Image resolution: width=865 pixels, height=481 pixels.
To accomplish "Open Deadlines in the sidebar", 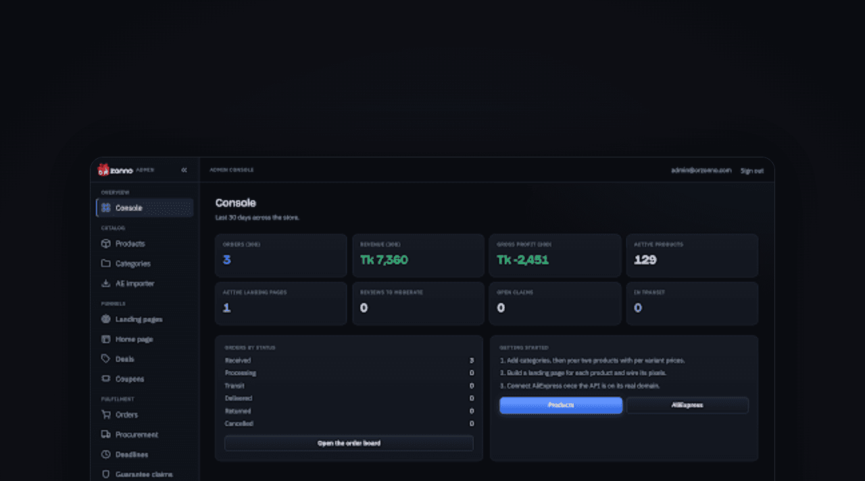I will 145,455.
